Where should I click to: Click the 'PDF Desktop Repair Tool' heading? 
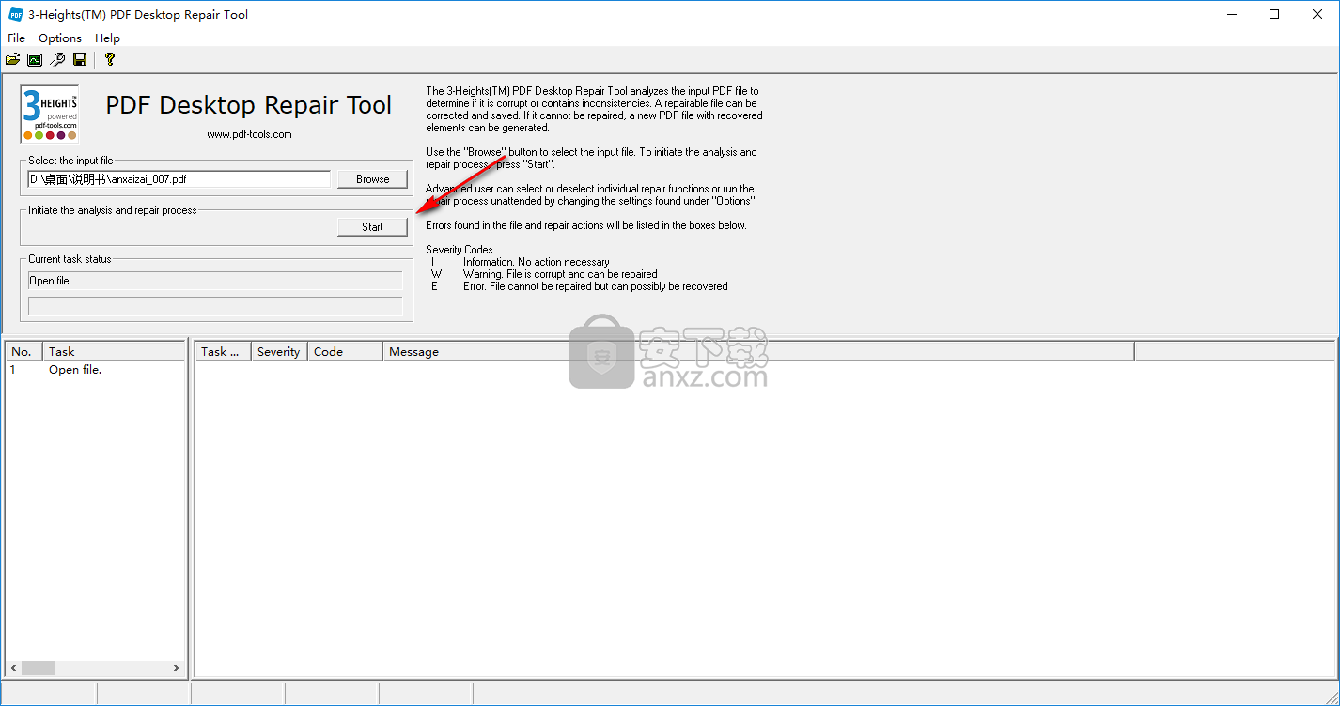(x=249, y=105)
